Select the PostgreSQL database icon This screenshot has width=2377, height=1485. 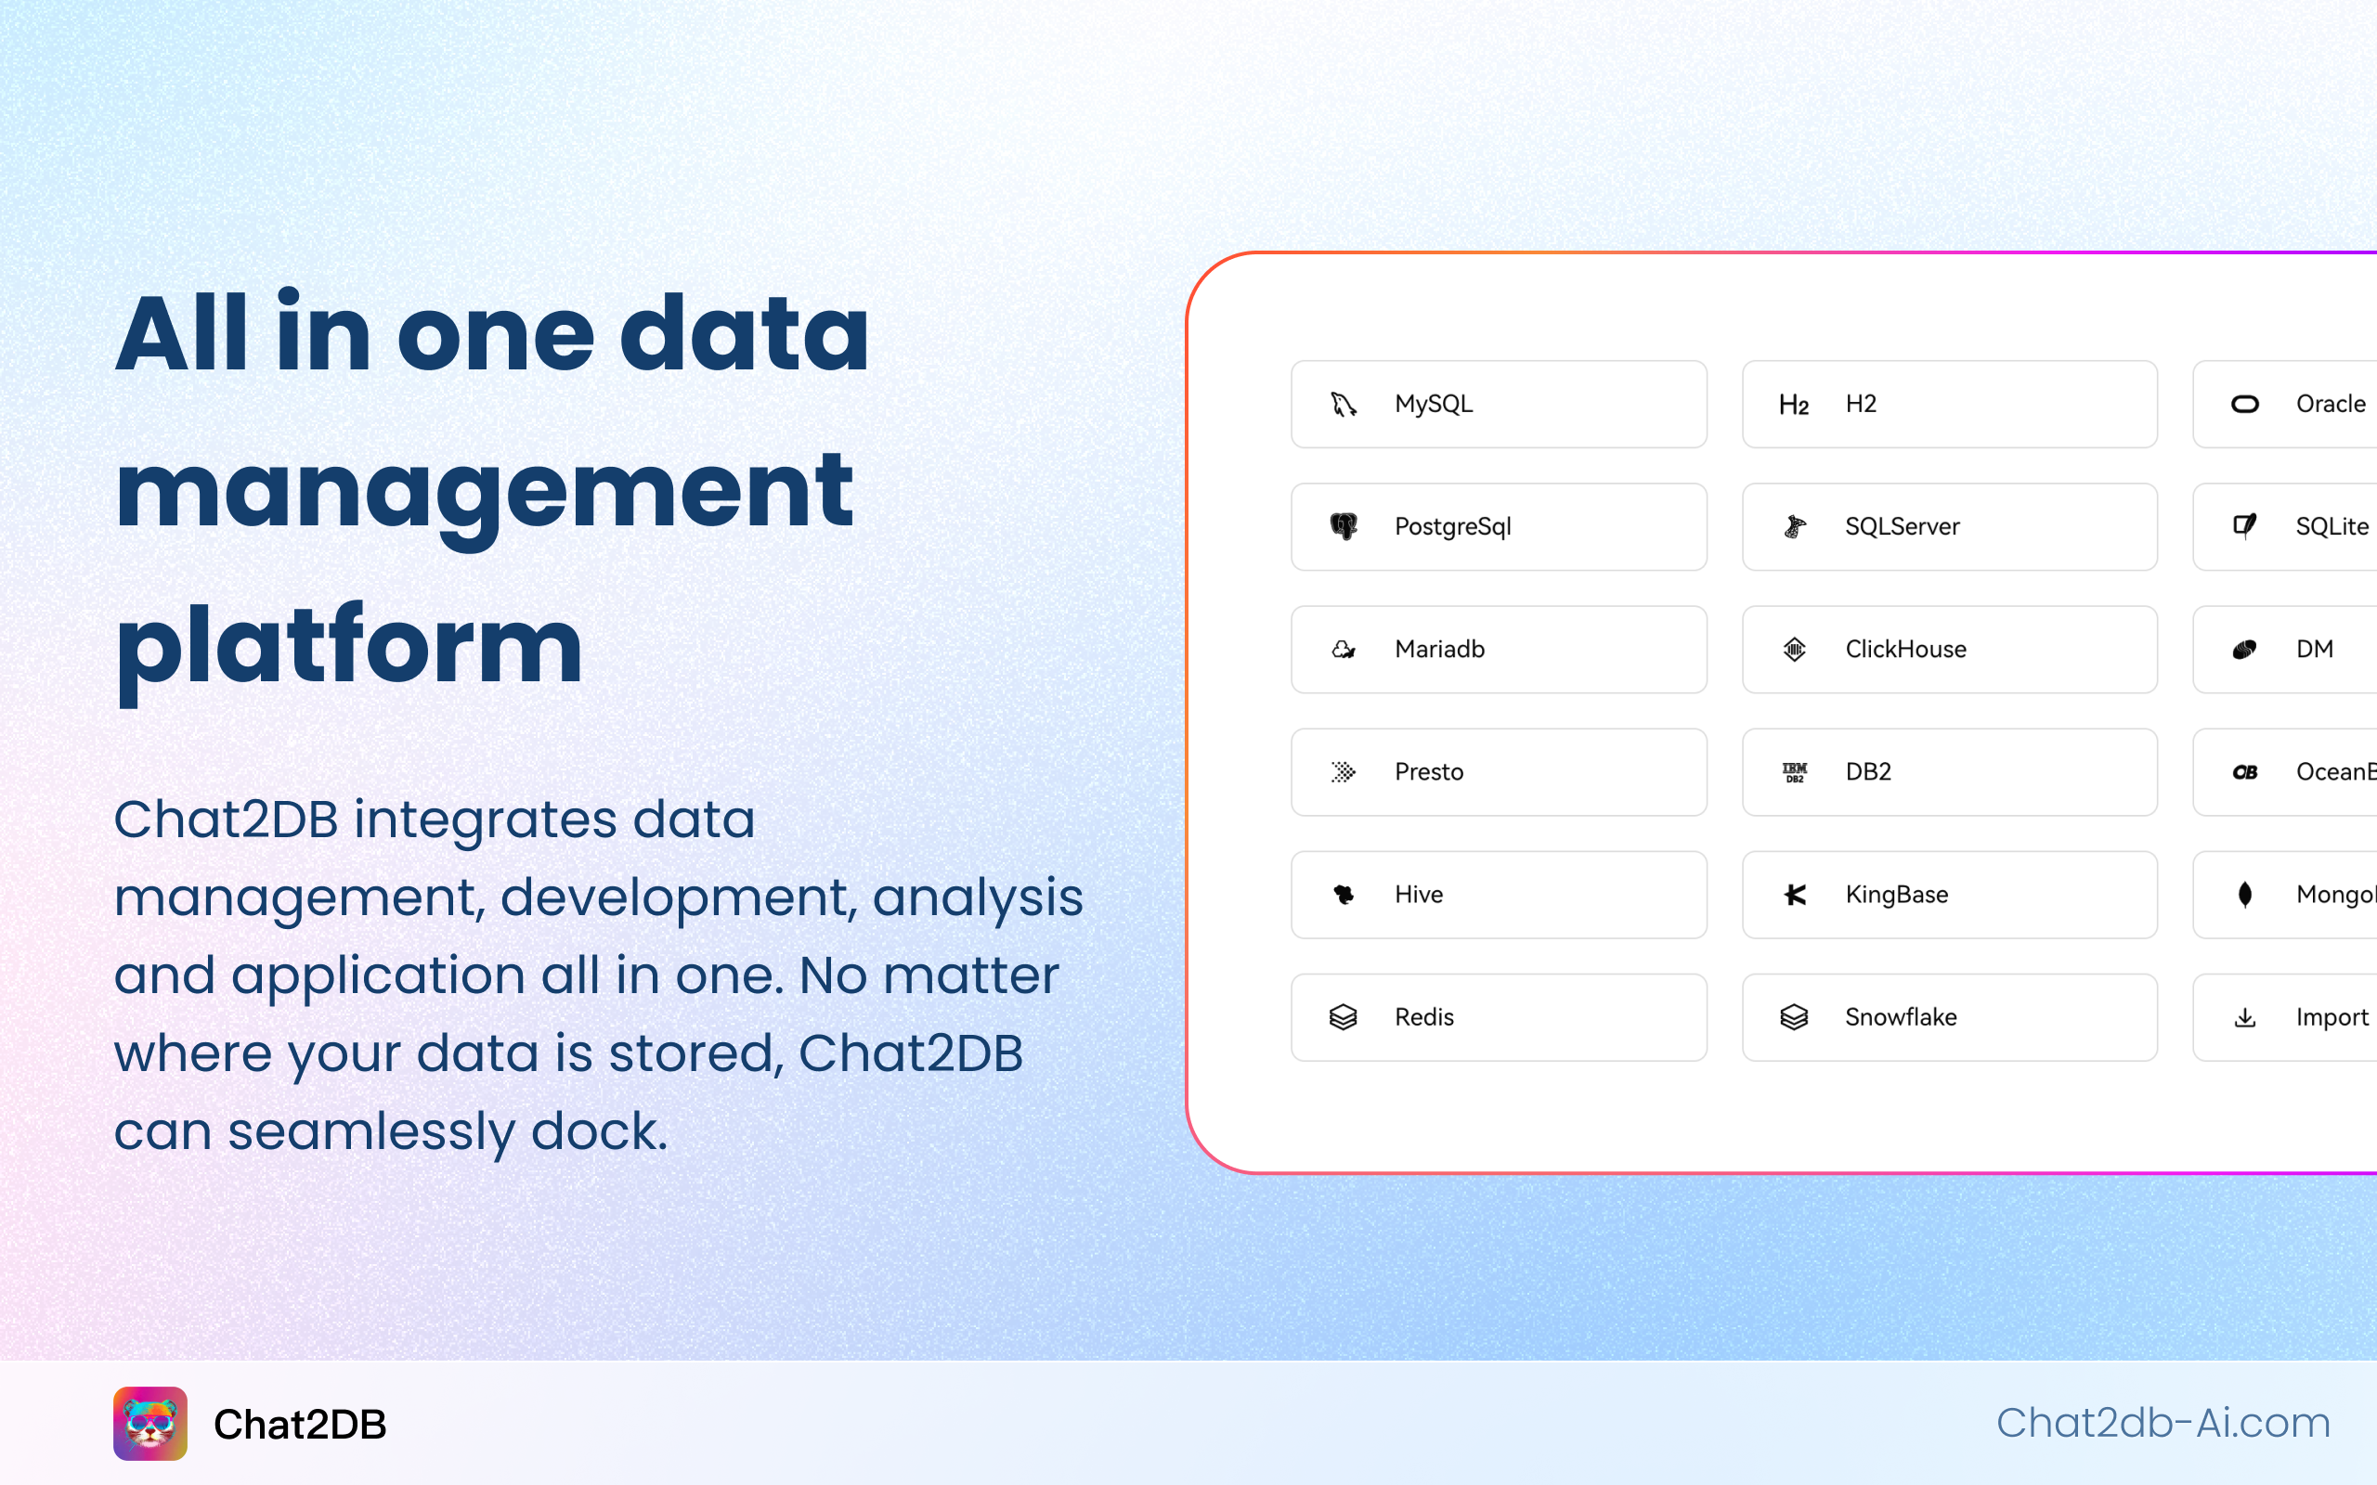coord(1344,527)
